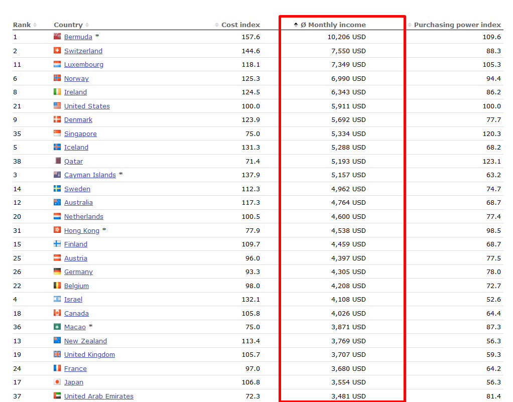This screenshot has width=513, height=402.
Task: Sort table by Rank column arrows
Action: pyautogui.click(x=35, y=25)
